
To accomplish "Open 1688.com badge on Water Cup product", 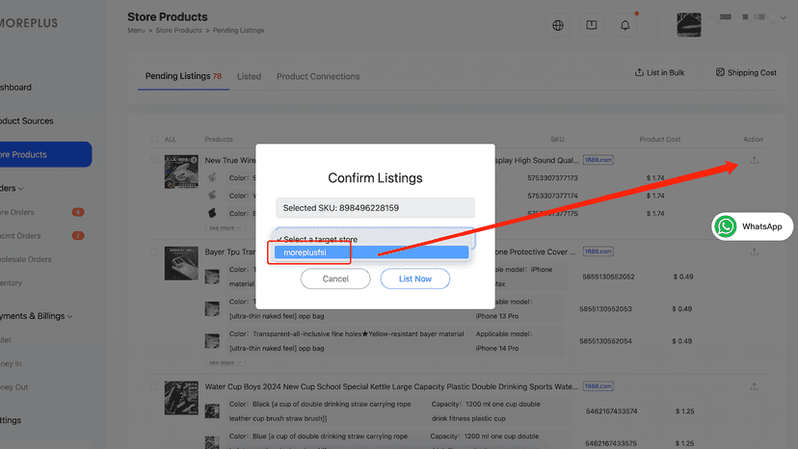I will click(x=598, y=386).
